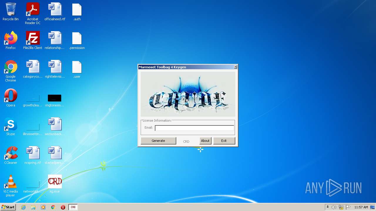Select the .user file icon
The image size is (376, 211).
(x=77, y=69)
